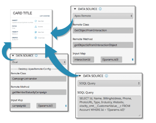
Task: Delete the interactionId input map row
Action: coord(133,59)
